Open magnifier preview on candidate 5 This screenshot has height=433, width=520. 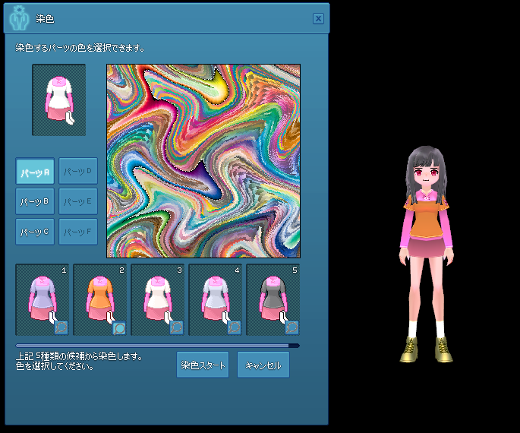pyautogui.click(x=292, y=328)
